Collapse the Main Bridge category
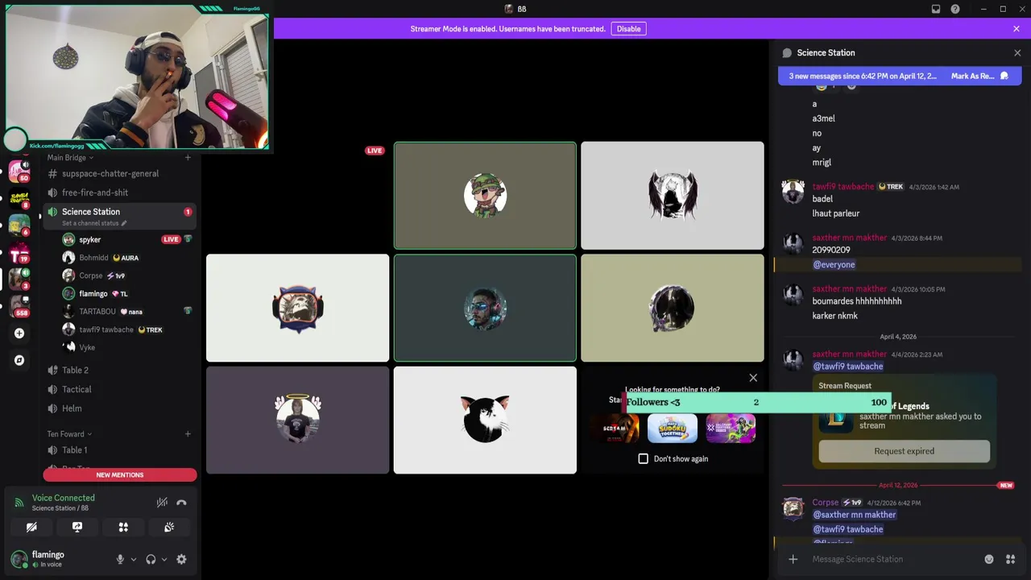1031x580 pixels. [70, 158]
